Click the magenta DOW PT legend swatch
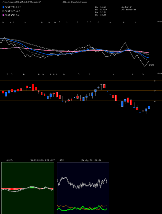162x214 pixels. [x=3, y=15]
